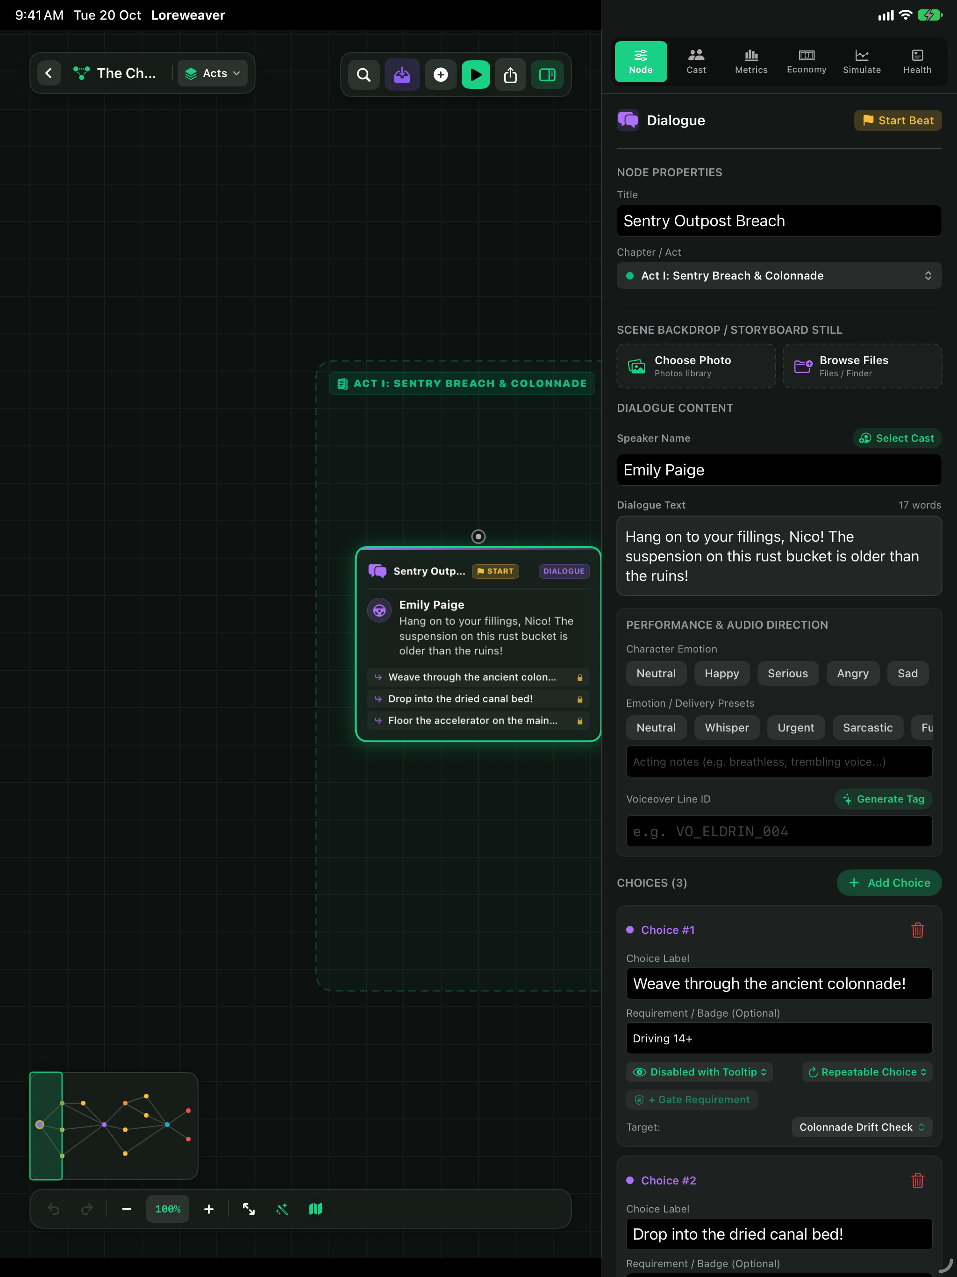Click + Gate Requirement
This screenshot has height=1277, width=957.
point(692,1100)
